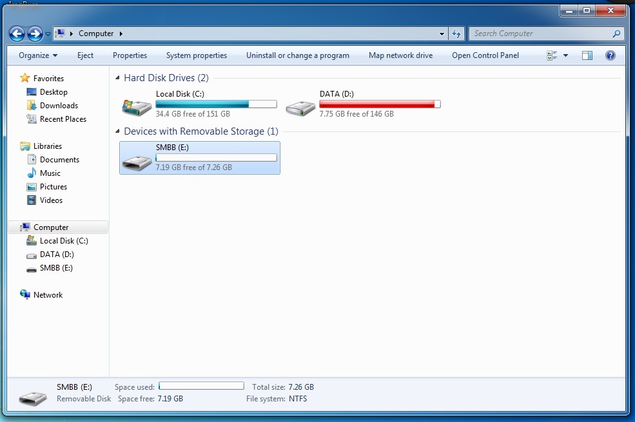635x422 pixels.
Task: Click the Documents library icon
Action: (x=32, y=159)
